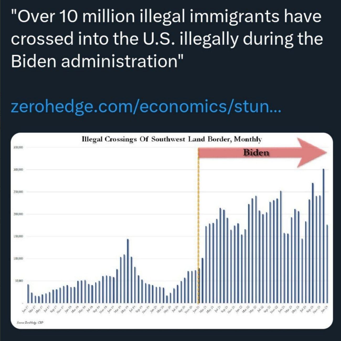Click the 100,000 y-axis label

point(18,259)
